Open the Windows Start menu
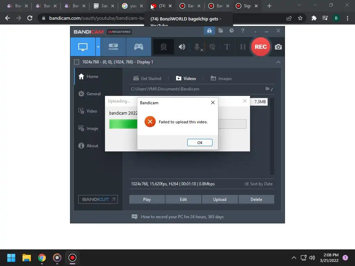355x266 pixels. coord(11,258)
